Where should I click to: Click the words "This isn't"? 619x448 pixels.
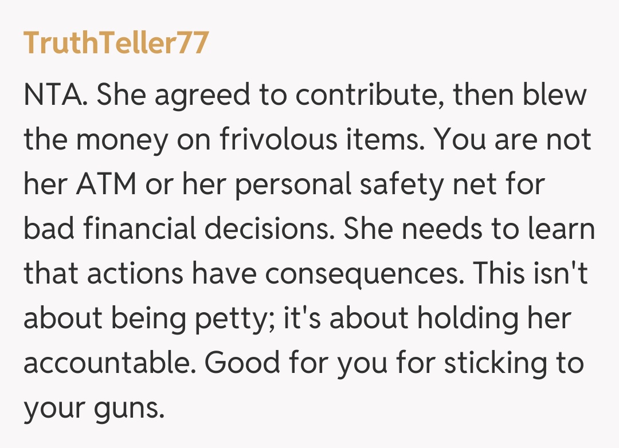(531, 274)
